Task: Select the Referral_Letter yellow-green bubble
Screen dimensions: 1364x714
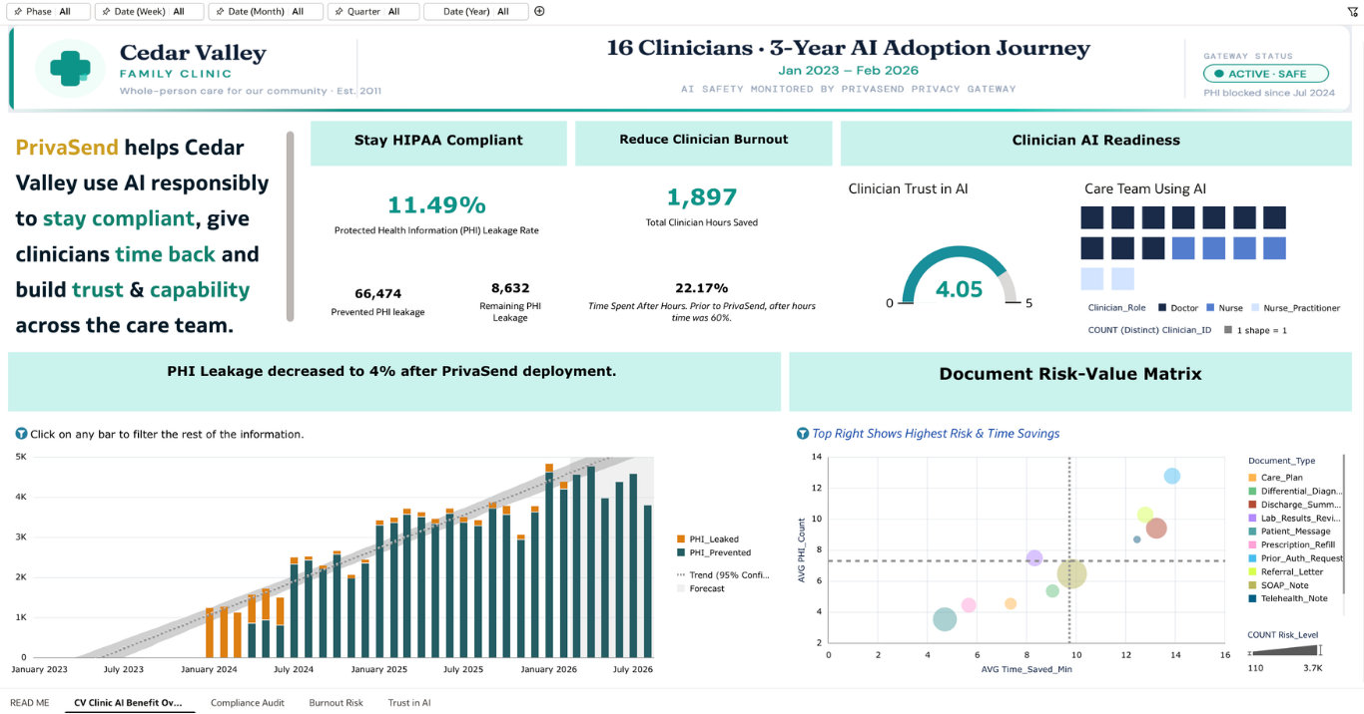Action: click(x=1145, y=515)
